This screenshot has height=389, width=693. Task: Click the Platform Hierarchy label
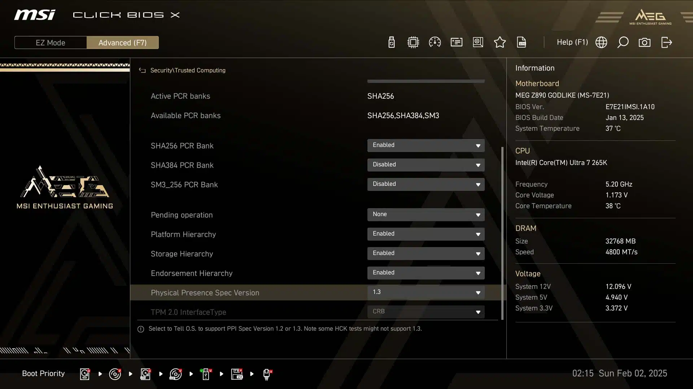click(183, 234)
